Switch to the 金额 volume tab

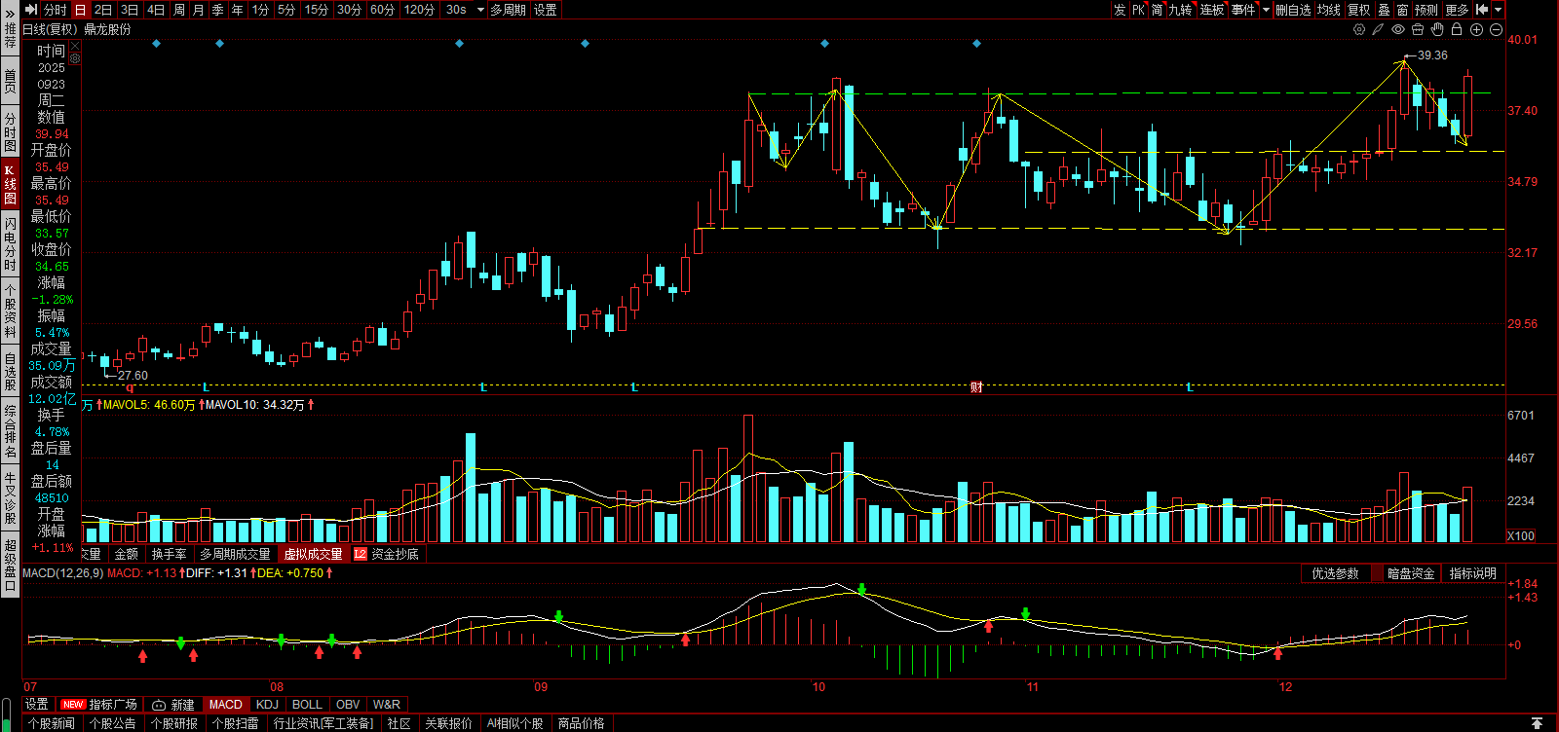pos(127,554)
